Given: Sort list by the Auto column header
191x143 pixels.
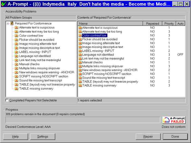Looking at the screenshot, I should point(180,23).
